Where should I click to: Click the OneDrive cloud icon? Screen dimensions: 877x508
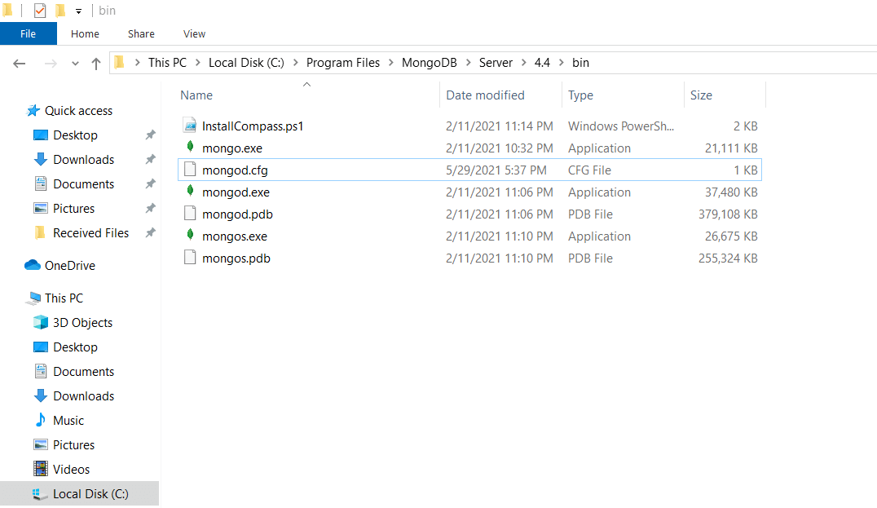(x=33, y=265)
